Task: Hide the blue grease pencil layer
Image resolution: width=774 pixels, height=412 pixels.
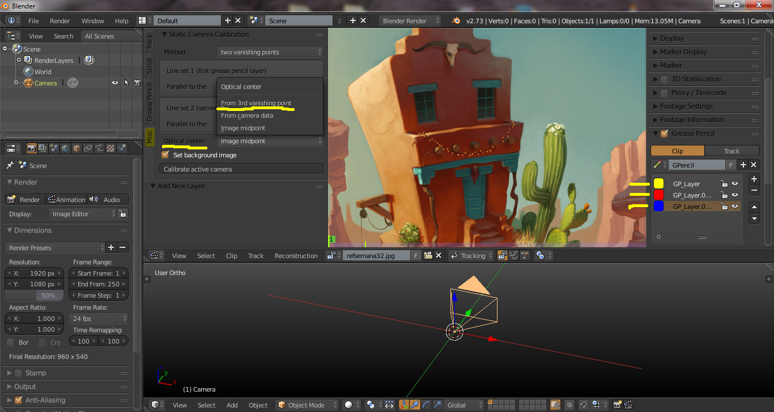Action: point(735,207)
